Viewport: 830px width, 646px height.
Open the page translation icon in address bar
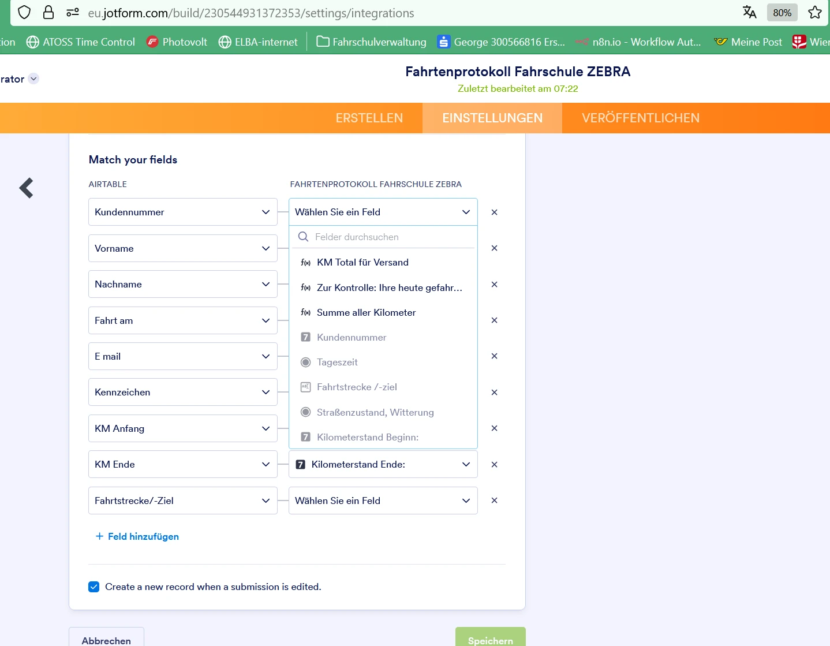(x=749, y=12)
